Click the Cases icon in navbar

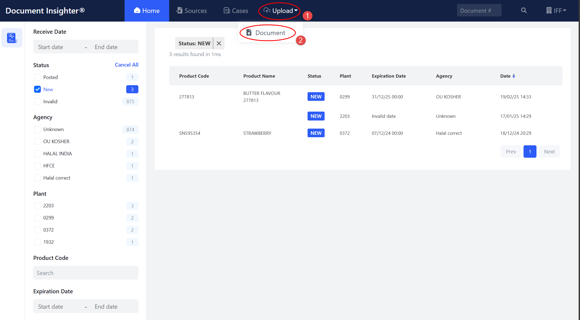226,11
